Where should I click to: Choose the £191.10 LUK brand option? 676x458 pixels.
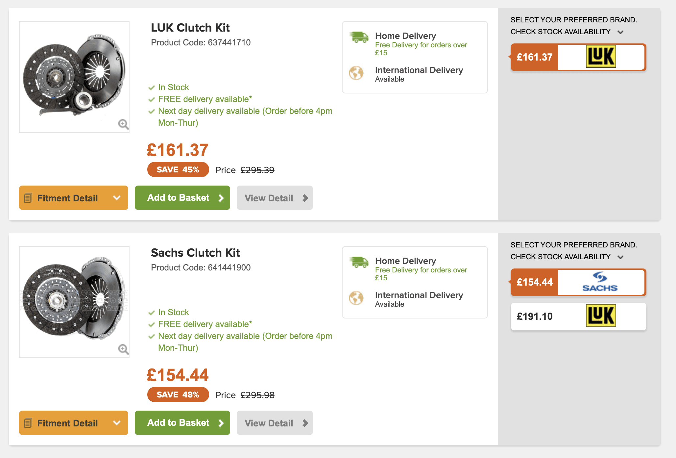(578, 317)
